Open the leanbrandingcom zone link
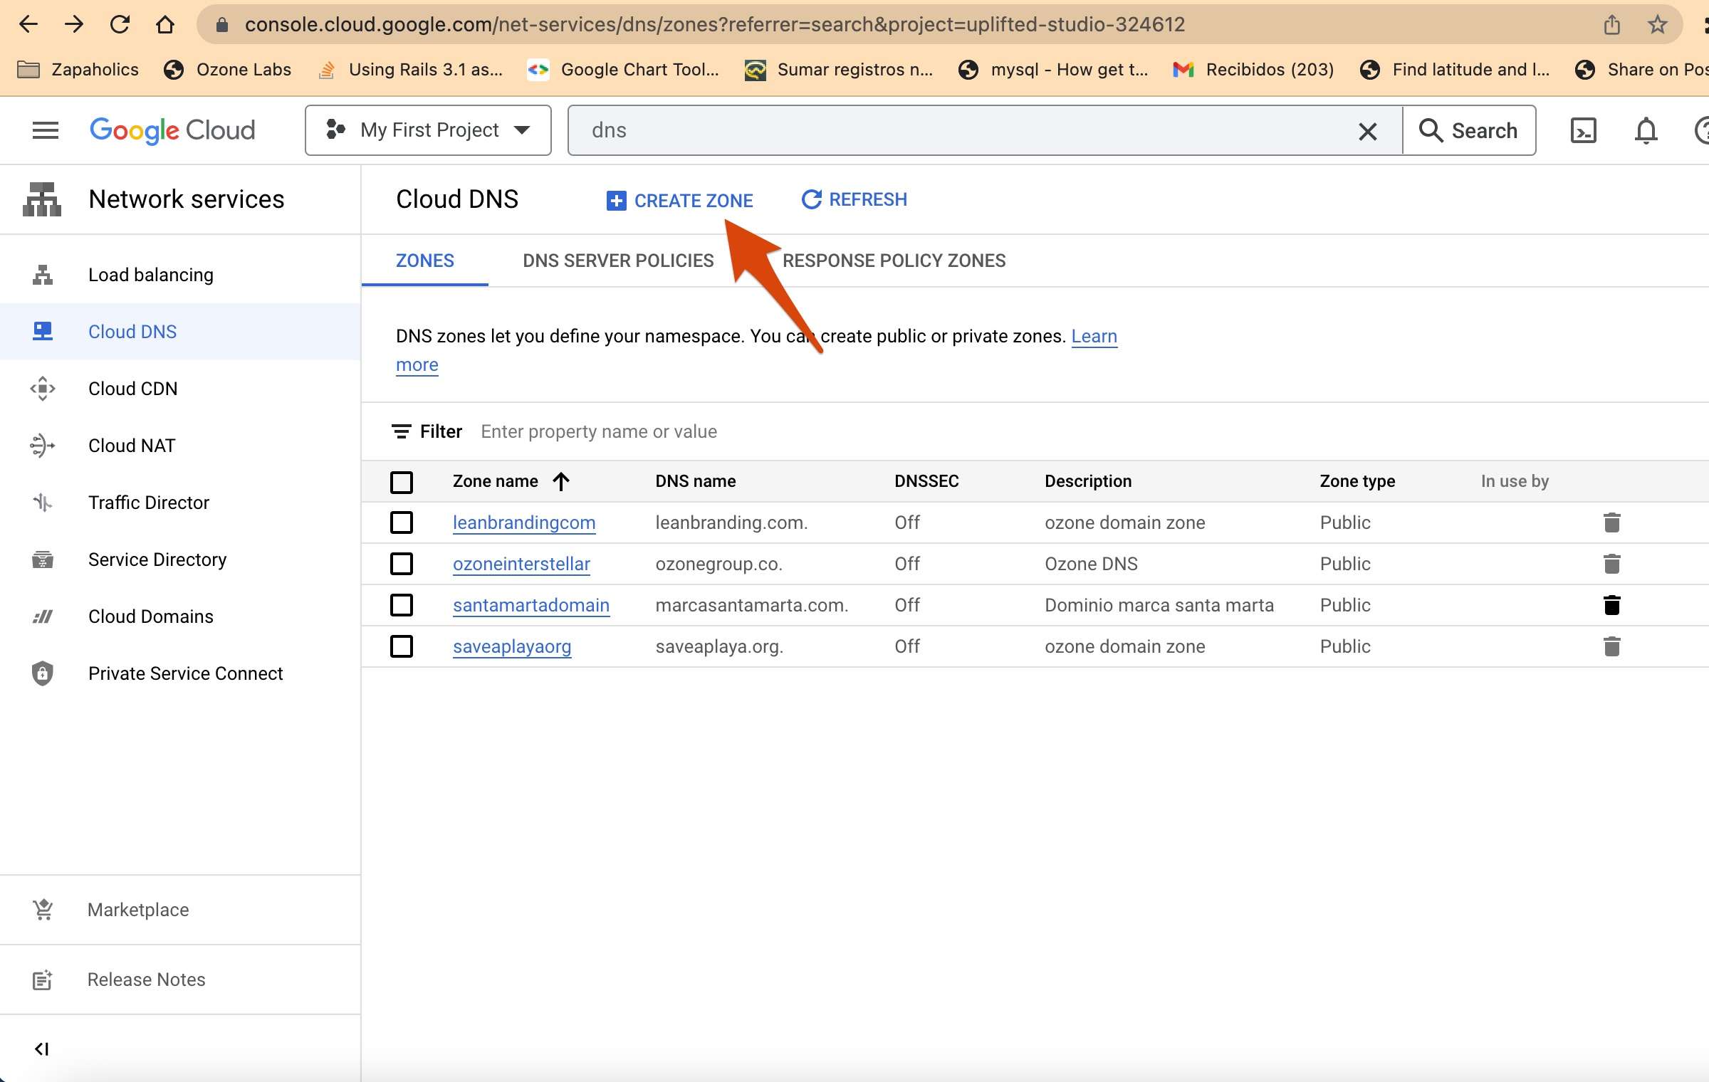This screenshot has height=1082, width=1709. [523, 522]
